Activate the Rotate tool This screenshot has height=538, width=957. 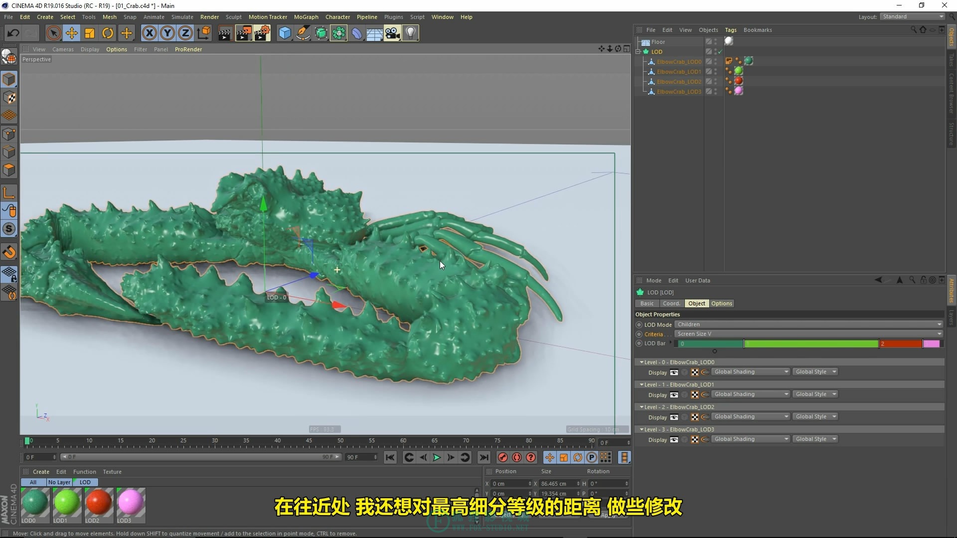(x=108, y=33)
